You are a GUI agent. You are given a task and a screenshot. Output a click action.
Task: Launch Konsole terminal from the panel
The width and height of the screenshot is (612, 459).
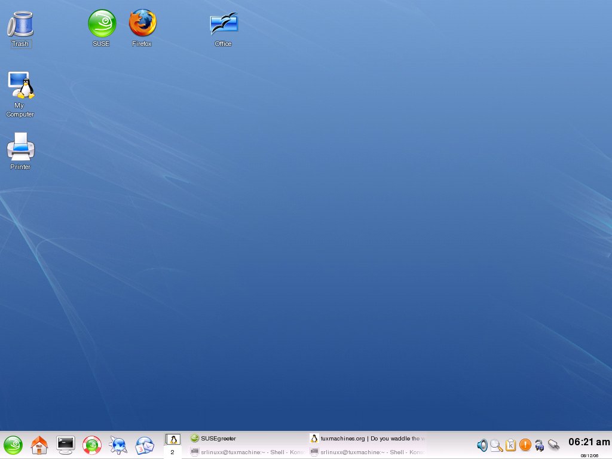click(x=66, y=445)
